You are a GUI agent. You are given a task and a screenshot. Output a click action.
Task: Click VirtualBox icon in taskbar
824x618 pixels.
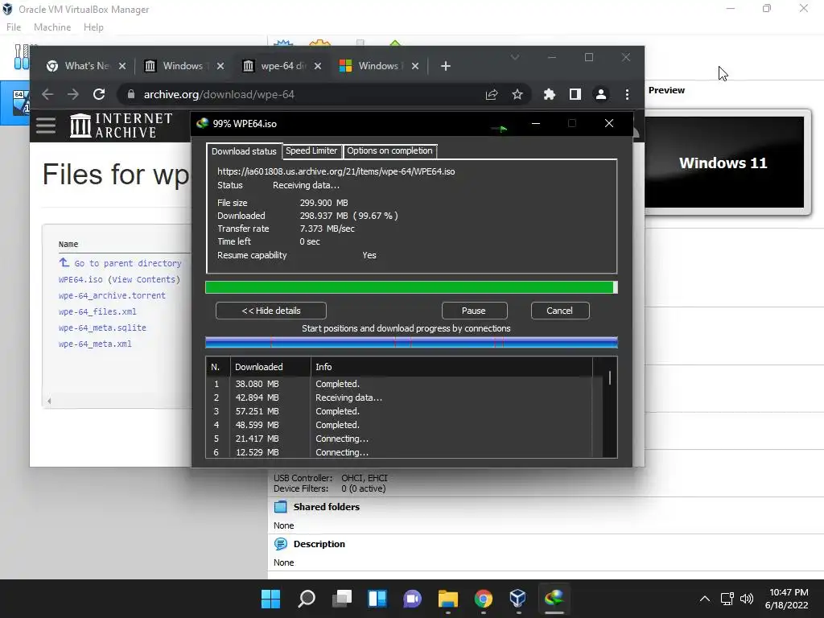tap(518, 598)
